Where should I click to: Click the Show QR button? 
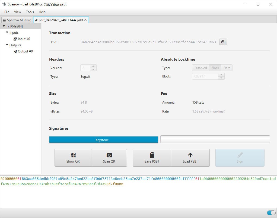click(73, 158)
